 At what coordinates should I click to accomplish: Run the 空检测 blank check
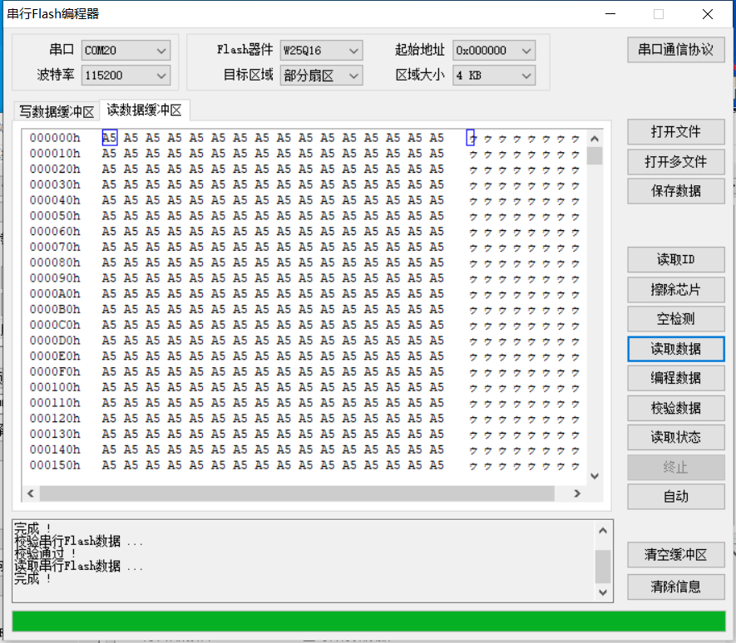coord(676,319)
